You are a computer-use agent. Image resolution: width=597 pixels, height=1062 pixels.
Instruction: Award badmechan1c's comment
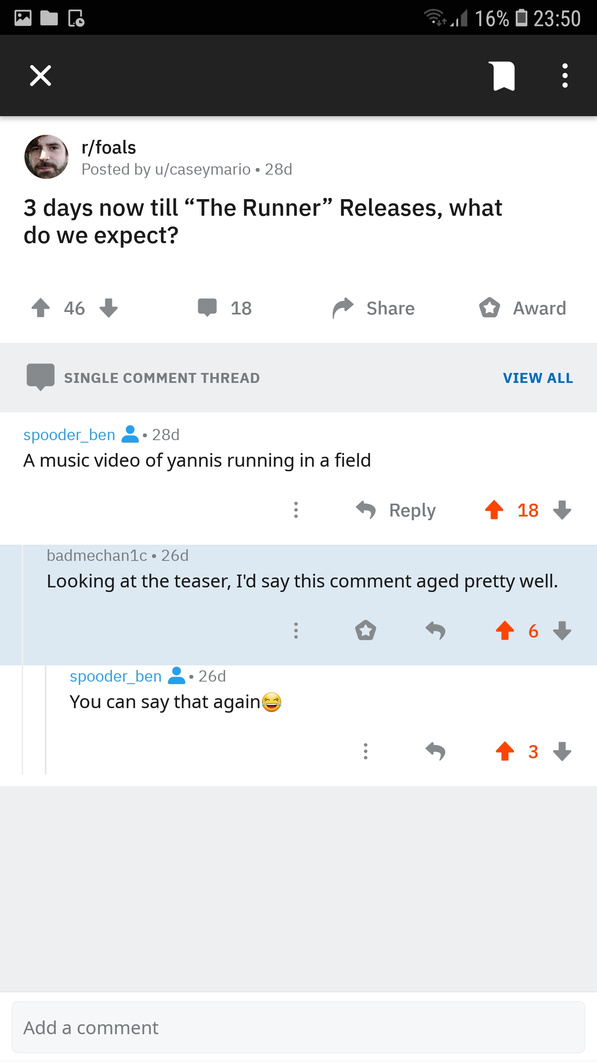(366, 631)
